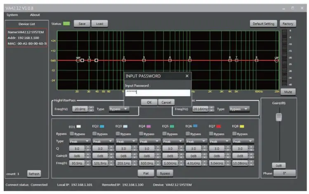Open the EQ5 Type Peak dropdown
Screen dimensions: 309x194
pyautogui.click(x=172, y=141)
